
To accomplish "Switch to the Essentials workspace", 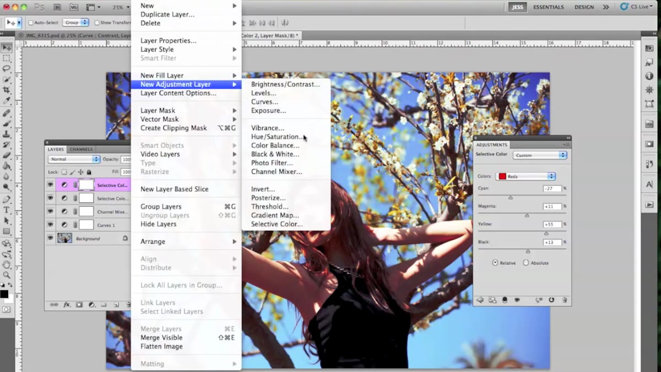I will pyautogui.click(x=549, y=7).
